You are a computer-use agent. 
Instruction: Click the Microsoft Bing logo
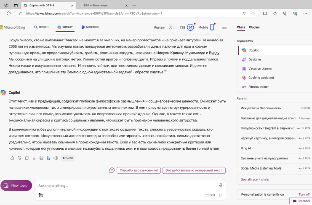13,27
